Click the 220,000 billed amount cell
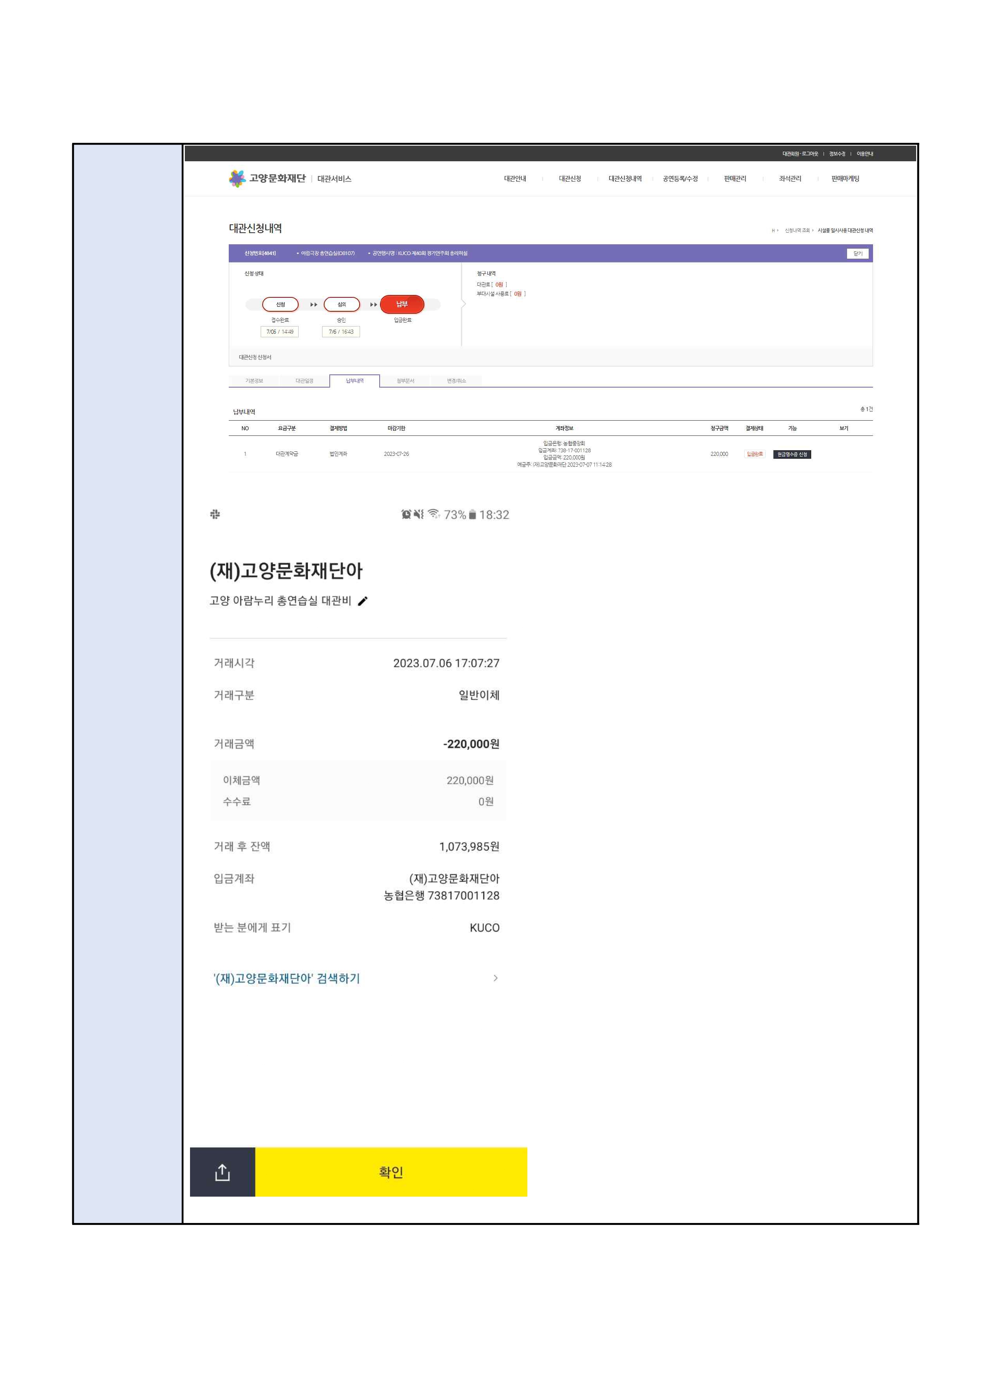 click(x=719, y=454)
